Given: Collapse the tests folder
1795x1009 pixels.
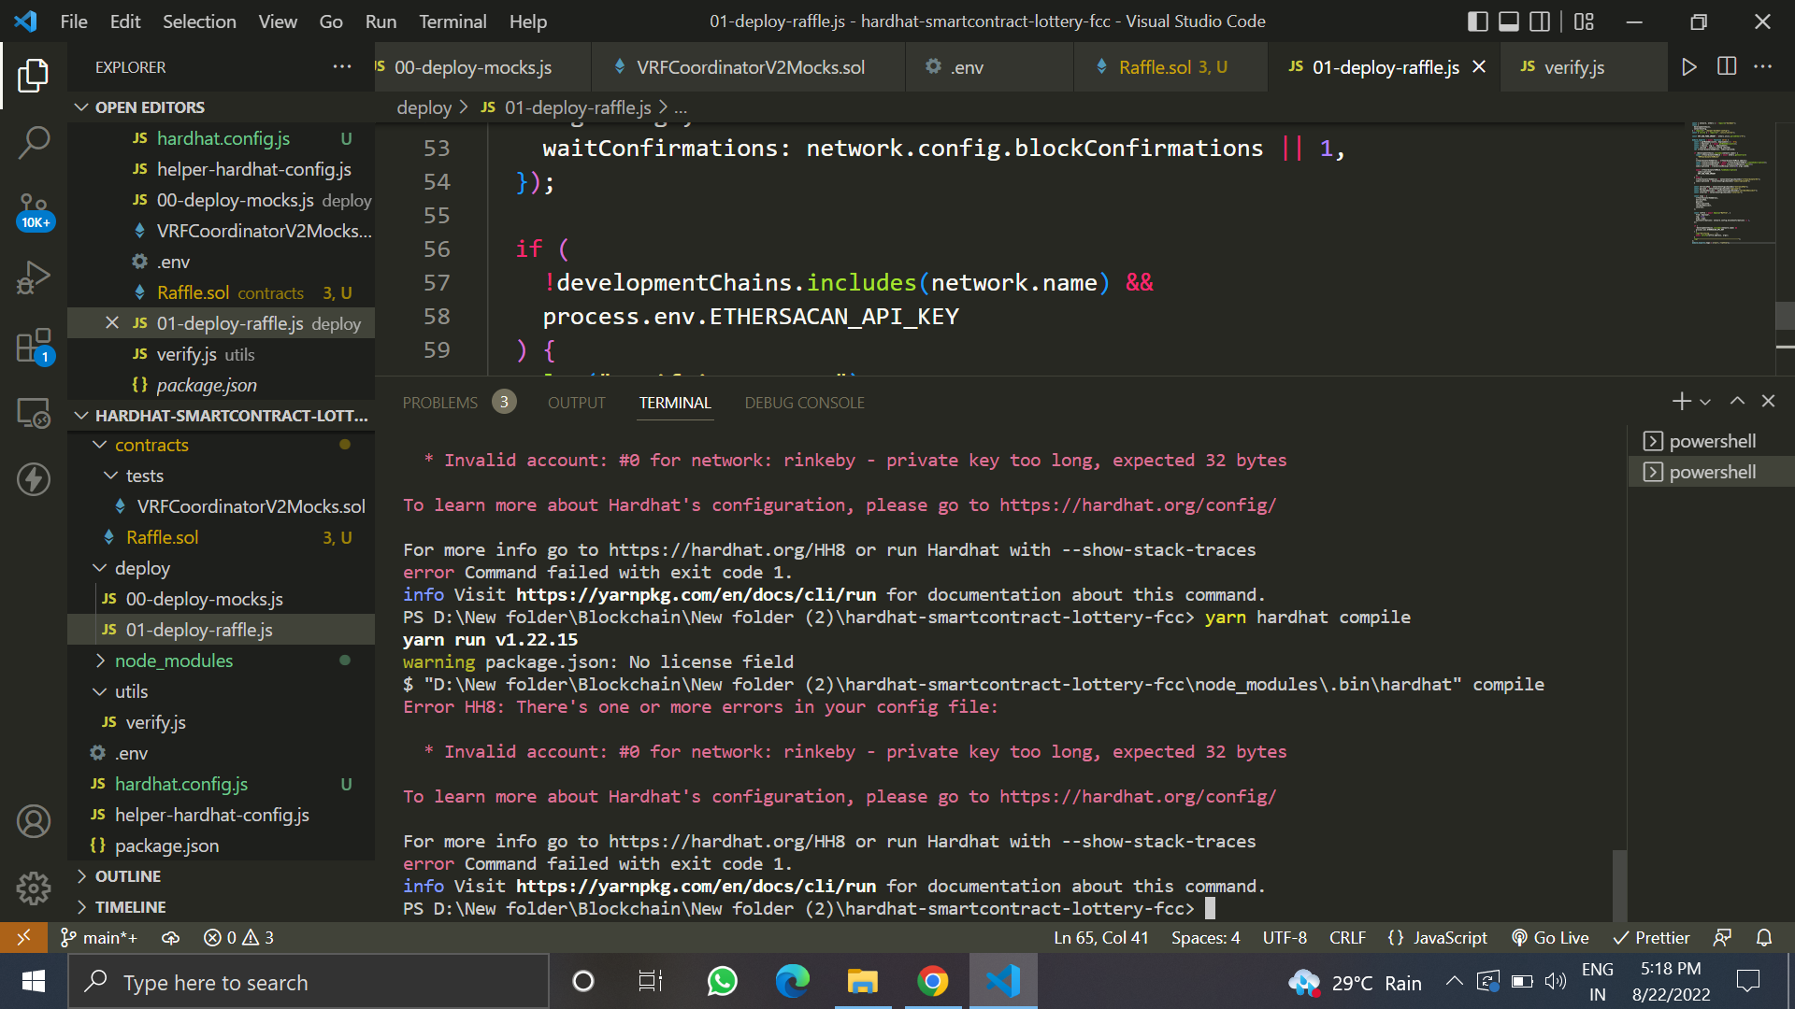Looking at the screenshot, I should coord(221,476).
